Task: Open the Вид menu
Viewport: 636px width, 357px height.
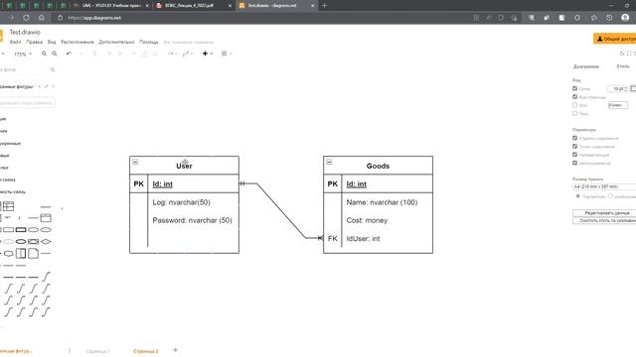Action: [x=52, y=42]
